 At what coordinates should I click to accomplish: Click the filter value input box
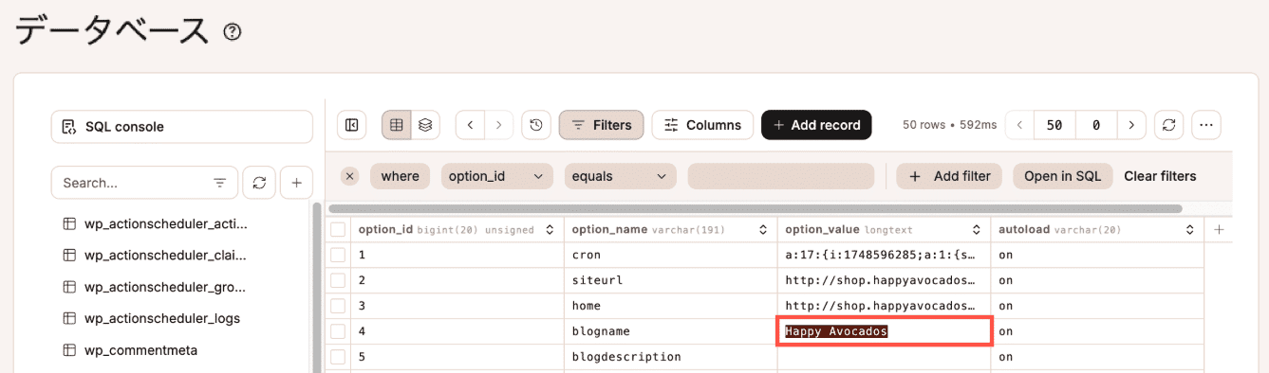click(x=781, y=176)
